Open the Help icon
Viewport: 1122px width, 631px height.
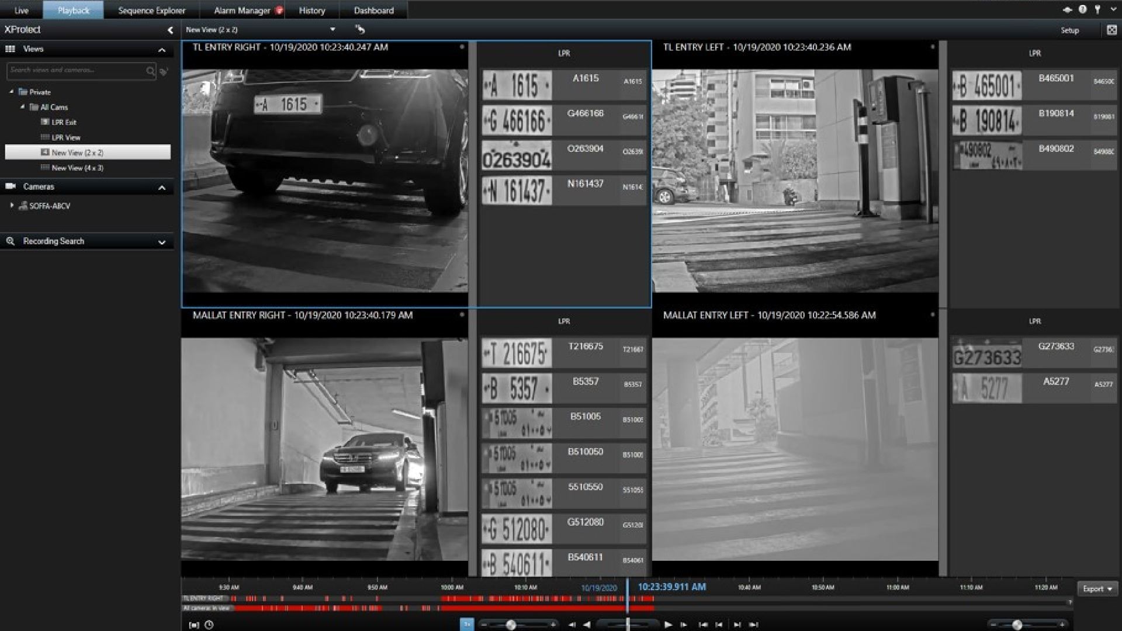pos(1082,9)
